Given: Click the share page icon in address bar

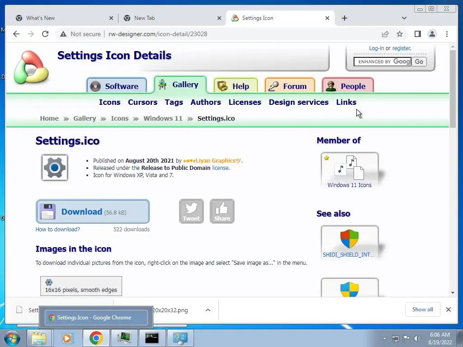Looking at the screenshot, I should pyautogui.click(x=385, y=34).
